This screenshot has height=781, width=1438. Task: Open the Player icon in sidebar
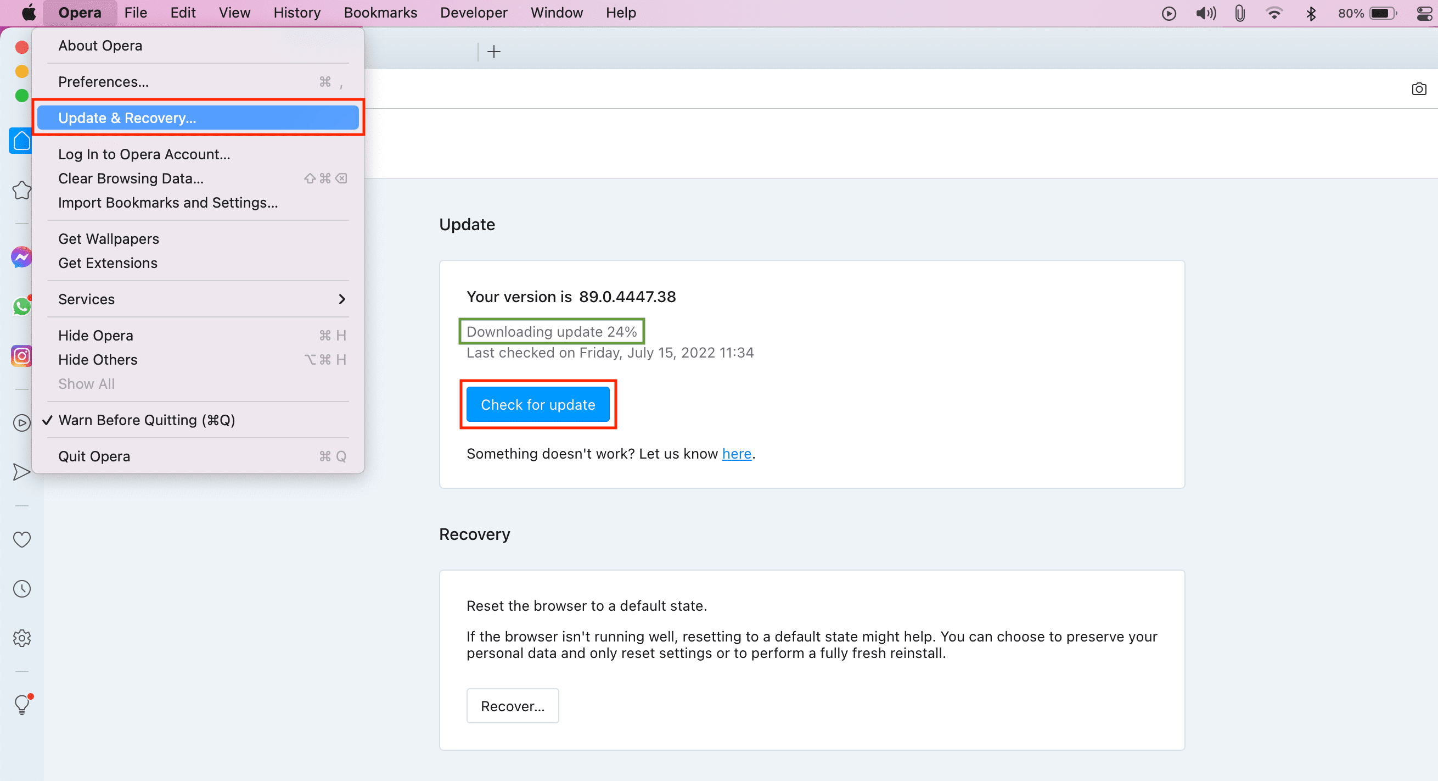click(x=22, y=423)
